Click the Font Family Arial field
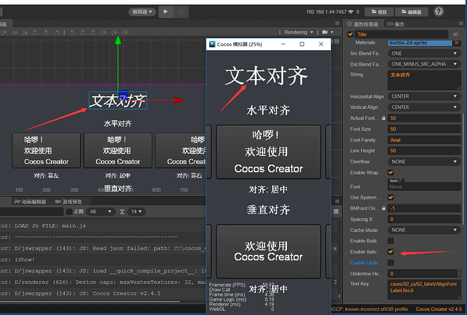The width and height of the screenshot is (467, 315). click(x=424, y=140)
